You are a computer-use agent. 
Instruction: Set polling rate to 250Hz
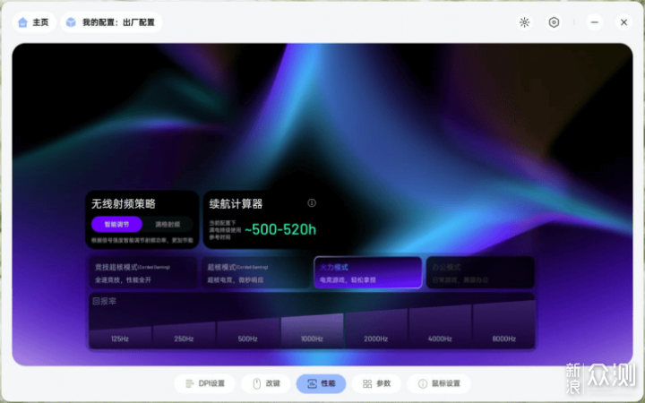tap(184, 335)
